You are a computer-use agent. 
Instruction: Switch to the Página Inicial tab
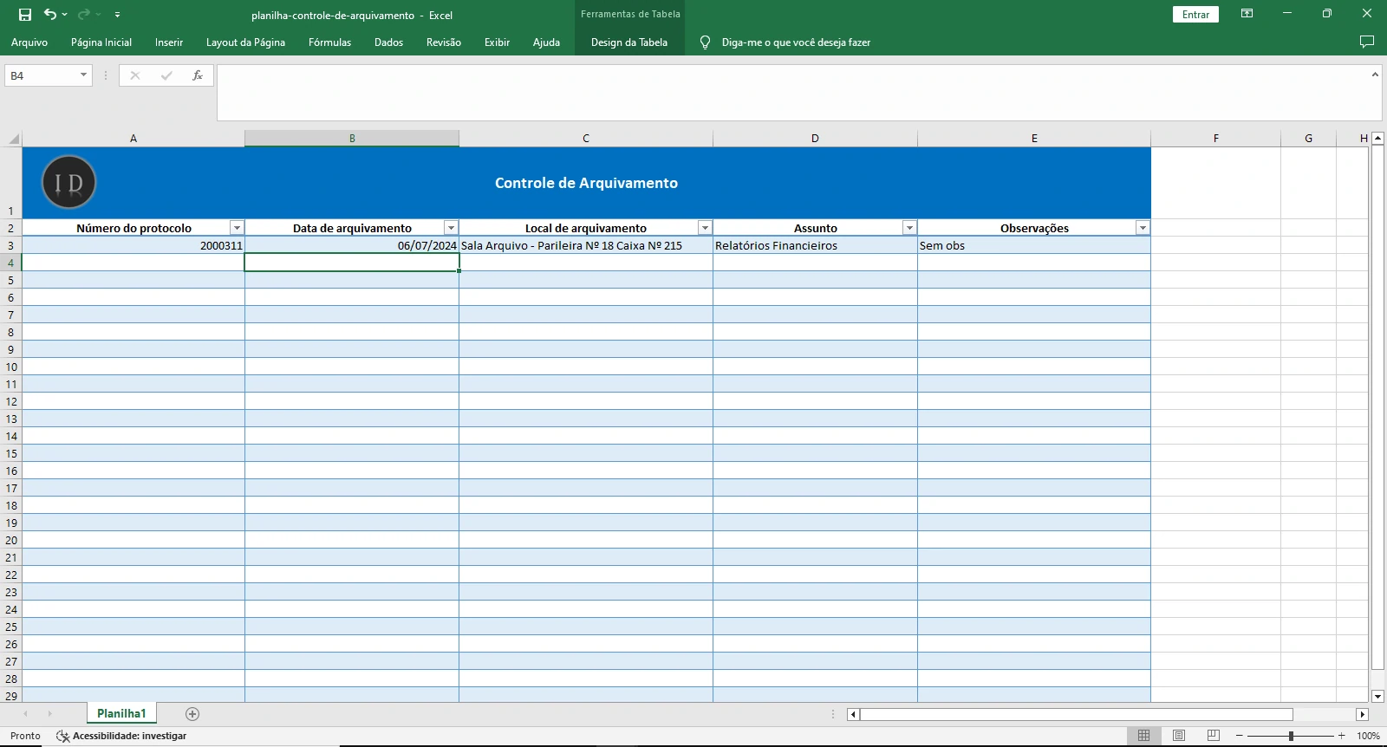[101, 42]
